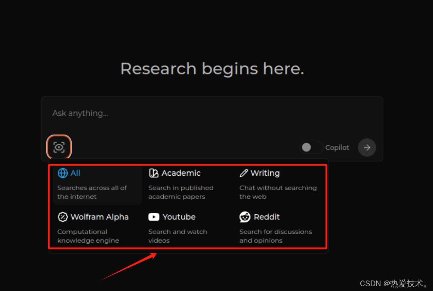
Task: Click the Focus eye icon button
Action: tap(59, 147)
